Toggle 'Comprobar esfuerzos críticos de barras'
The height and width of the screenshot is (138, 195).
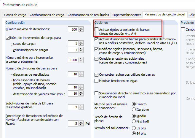[x=96, y=74]
